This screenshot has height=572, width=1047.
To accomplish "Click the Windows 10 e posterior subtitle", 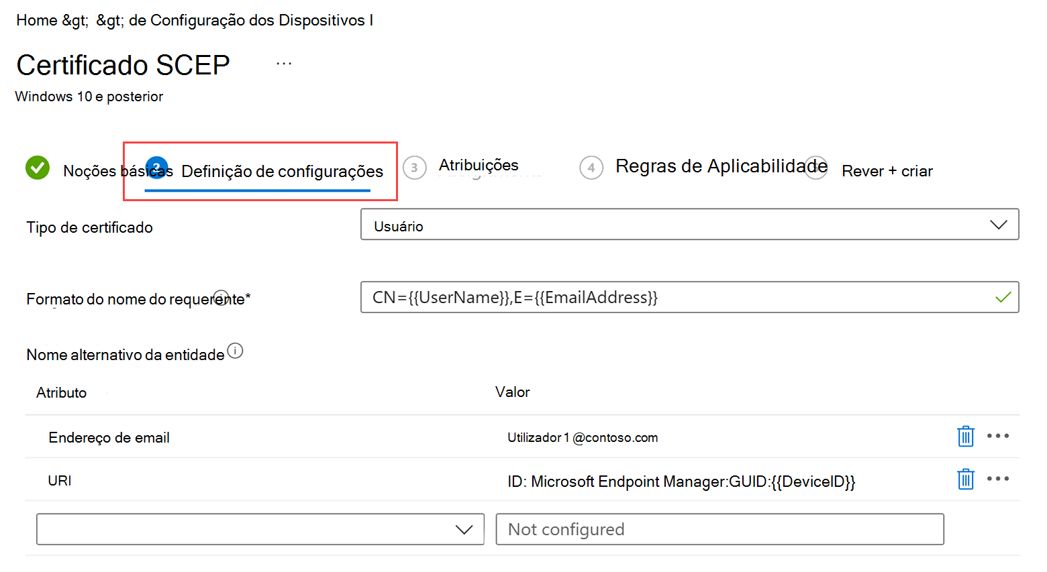I will coord(89,97).
